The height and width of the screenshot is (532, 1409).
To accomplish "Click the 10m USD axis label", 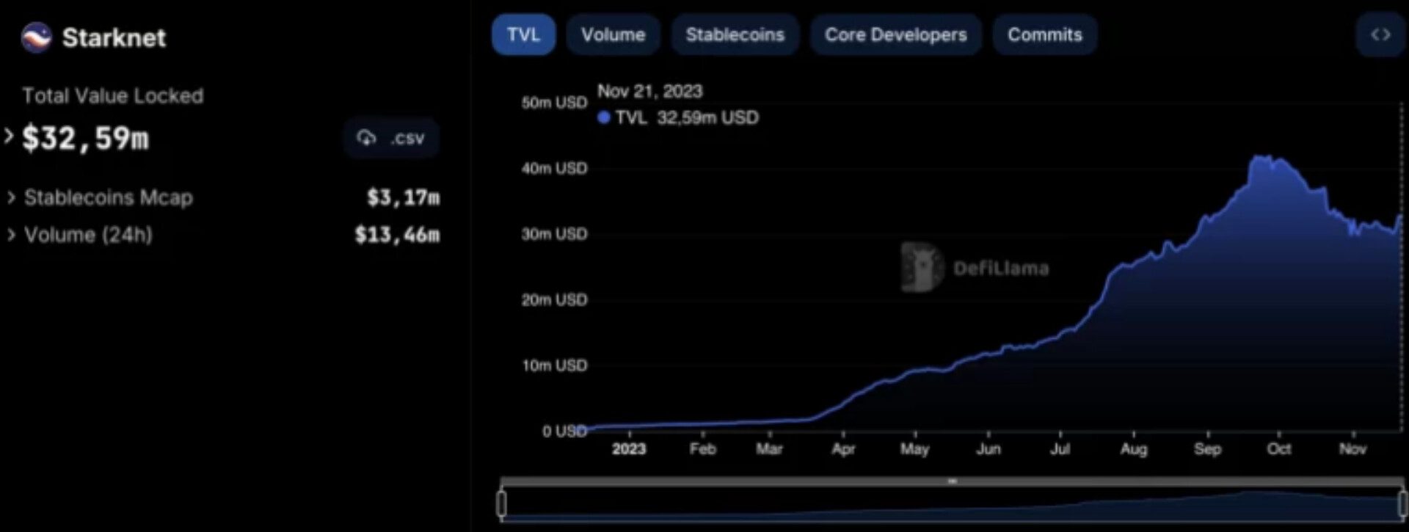I will tap(554, 365).
